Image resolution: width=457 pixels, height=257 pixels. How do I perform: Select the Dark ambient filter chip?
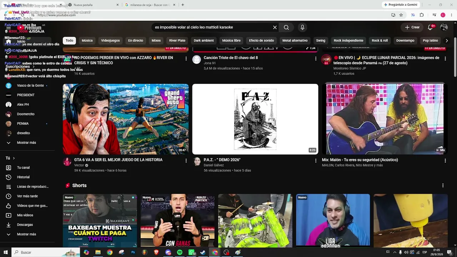click(x=204, y=41)
